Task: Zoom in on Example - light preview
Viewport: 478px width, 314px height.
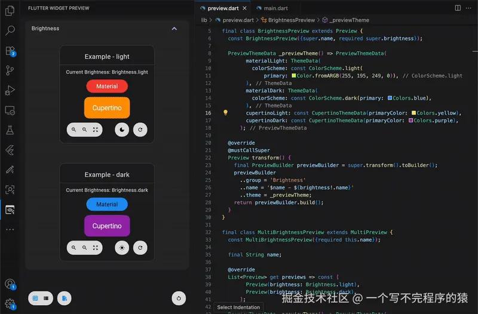Action: [73, 130]
